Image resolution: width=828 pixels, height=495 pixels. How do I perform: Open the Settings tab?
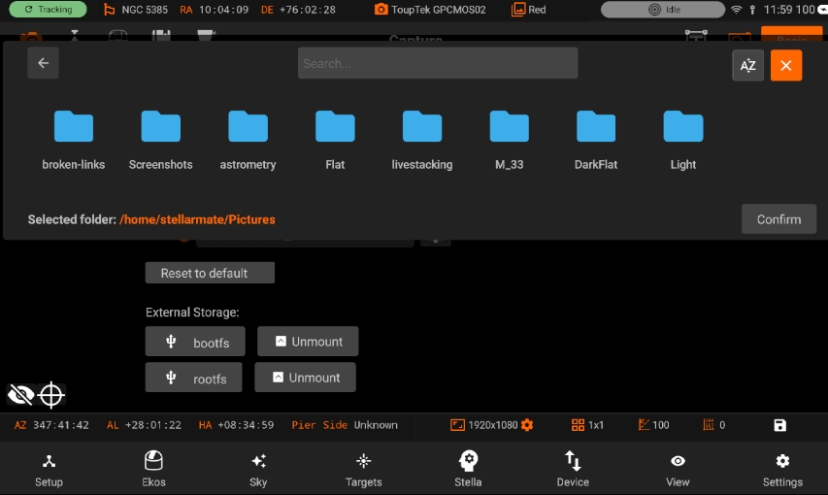point(782,469)
